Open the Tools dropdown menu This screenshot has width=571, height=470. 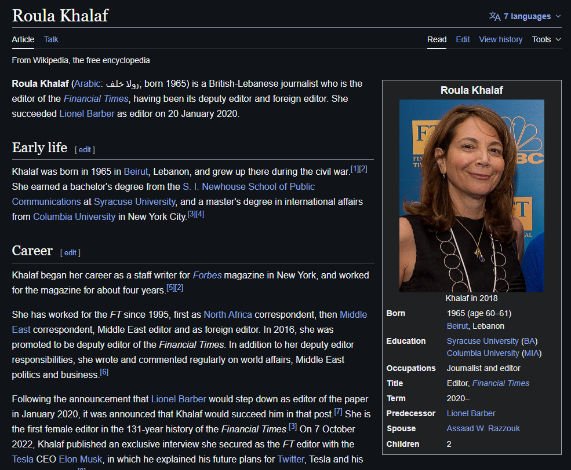(x=546, y=39)
